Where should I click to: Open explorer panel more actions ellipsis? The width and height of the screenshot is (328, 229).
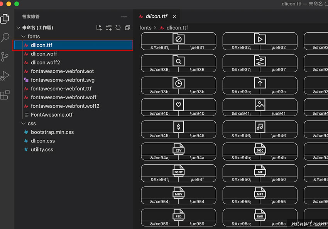click(124, 17)
